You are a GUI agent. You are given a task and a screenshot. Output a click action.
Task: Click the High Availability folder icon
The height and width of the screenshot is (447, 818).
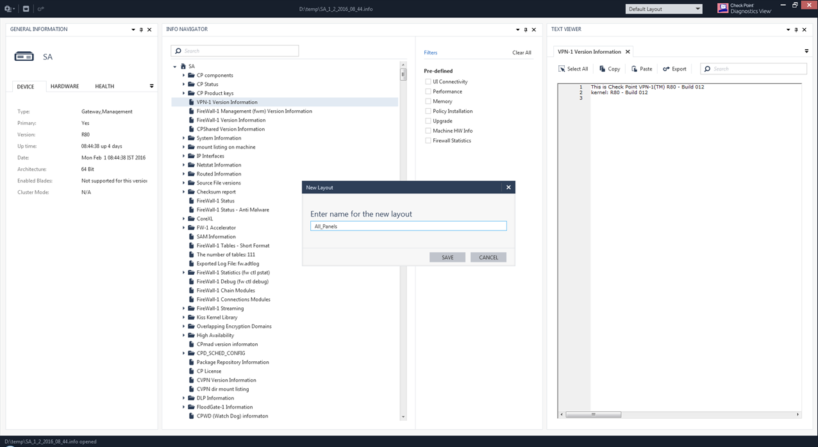(191, 336)
